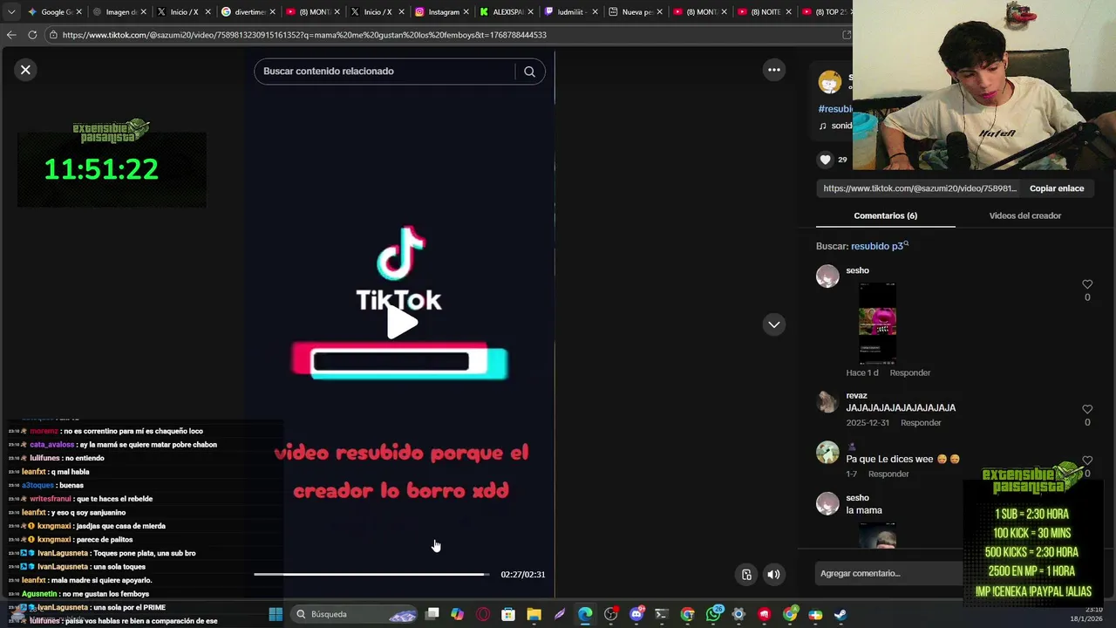Open the resubido p3 search link

click(x=879, y=246)
